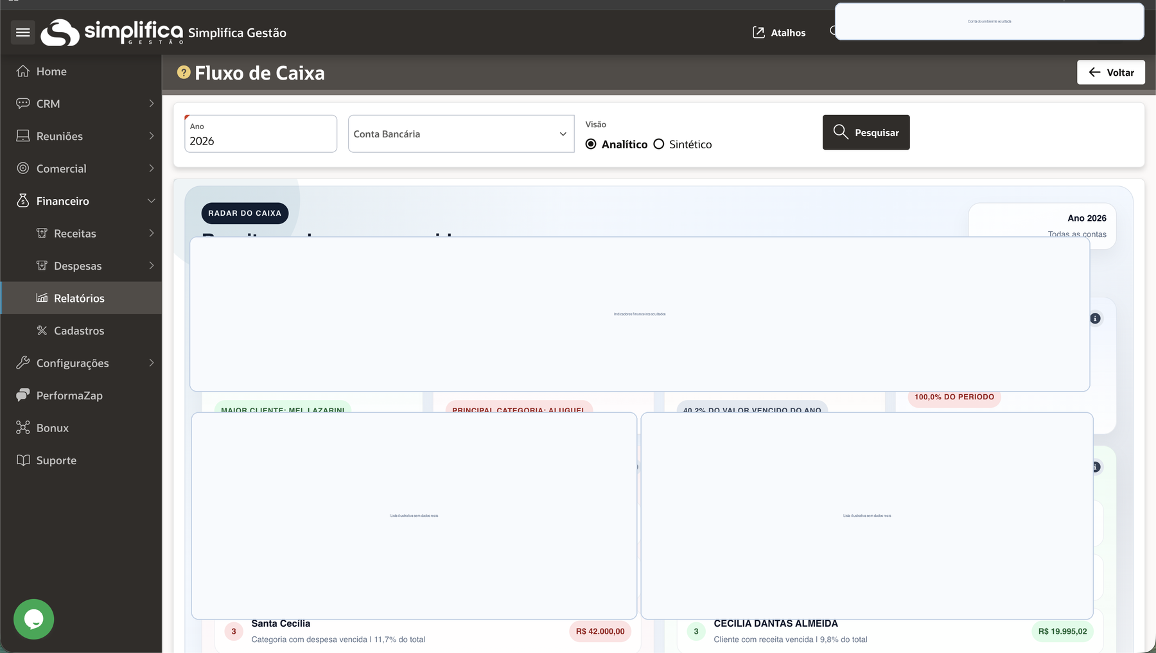The height and width of the screenshot is (653, 1156).
Task: Open the Conta Bancária dropdown
Action: coord(460,134)
